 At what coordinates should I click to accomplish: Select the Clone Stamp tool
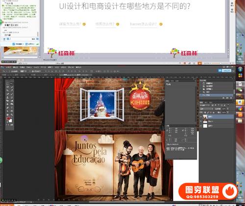[7, 97]
